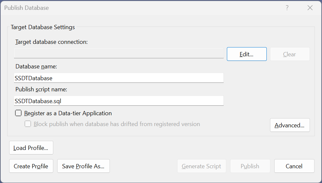
Task: Click the Generate Script button
Action: click(201, 166)
